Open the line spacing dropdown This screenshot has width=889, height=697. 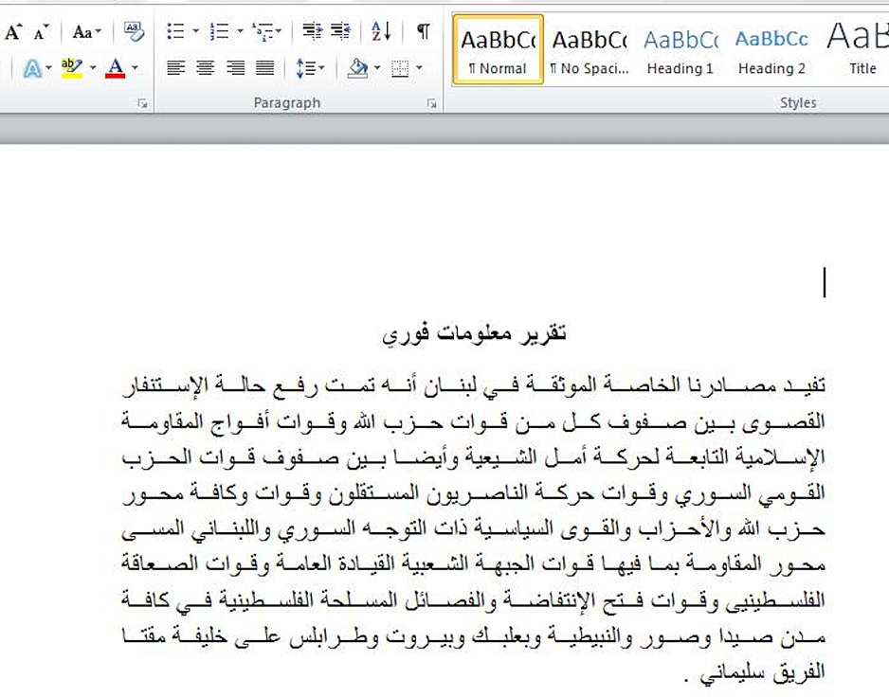coord(310,68)
